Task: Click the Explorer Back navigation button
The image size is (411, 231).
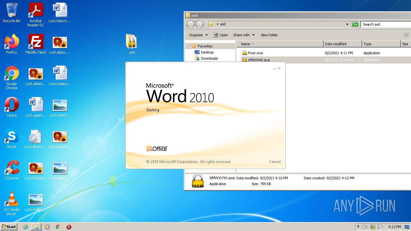Action: [190, 24]
